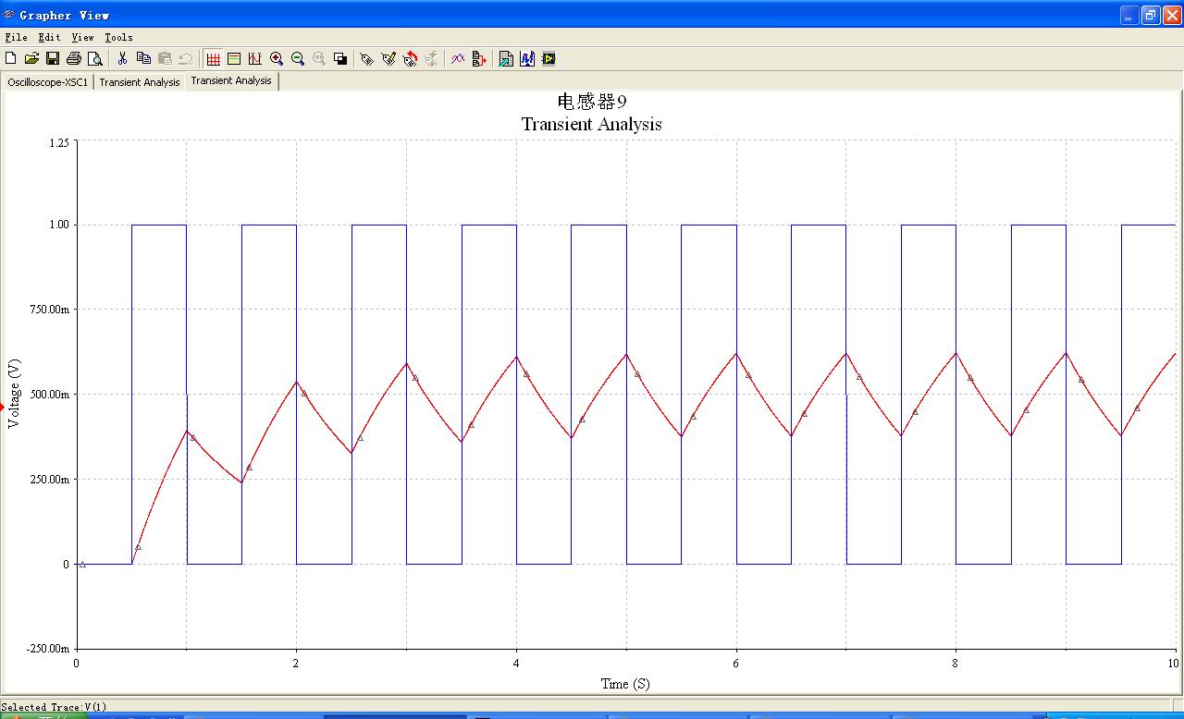Cut selection with the scissors icon

pyautogui.click(x=122, y=58)
